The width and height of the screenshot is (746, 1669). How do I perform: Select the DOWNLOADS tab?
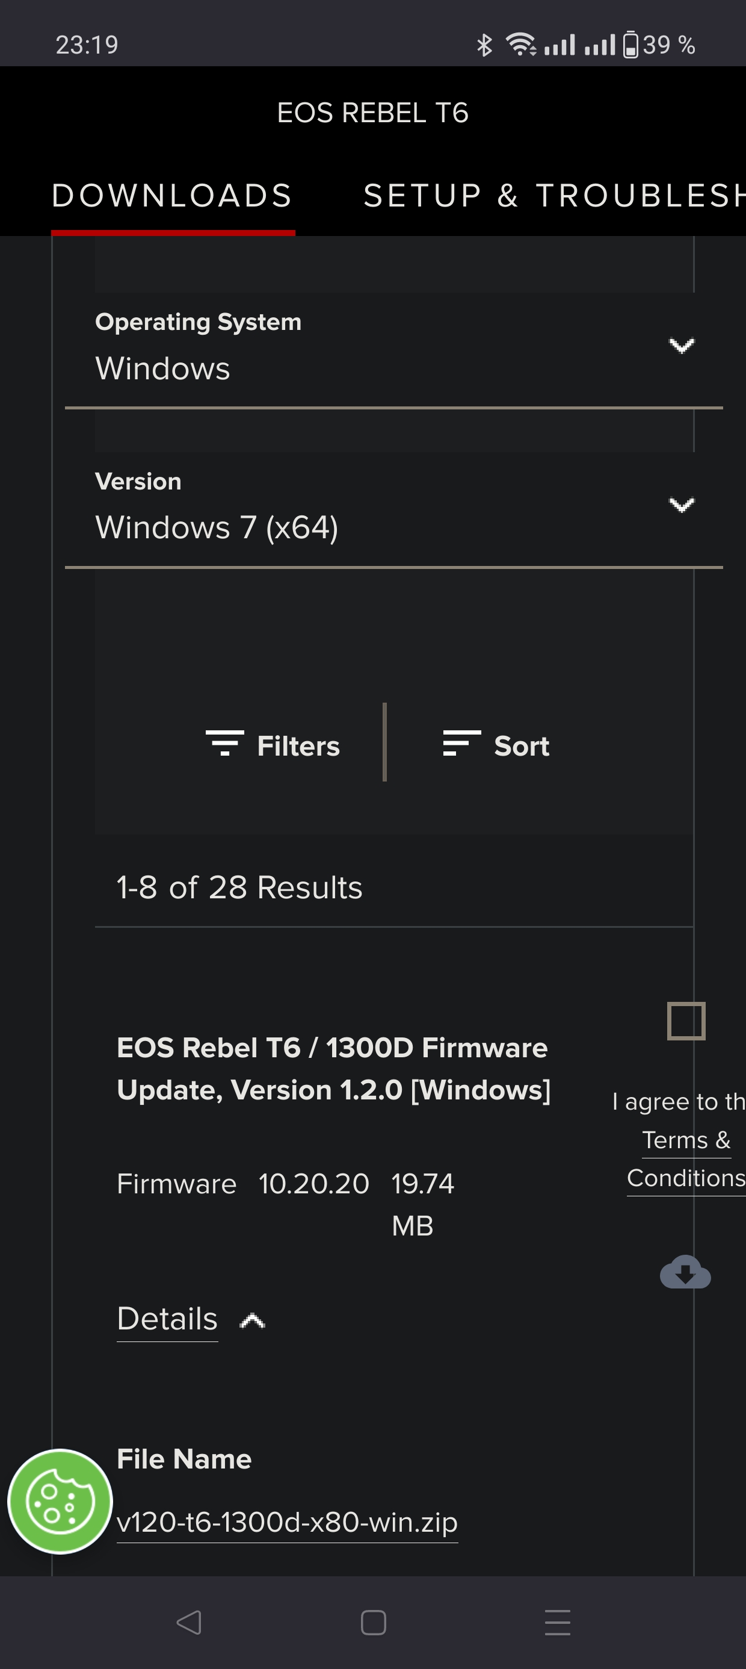click(x=173, y=196)
